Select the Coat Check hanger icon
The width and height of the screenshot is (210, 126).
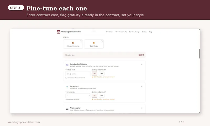pos(94,43)
